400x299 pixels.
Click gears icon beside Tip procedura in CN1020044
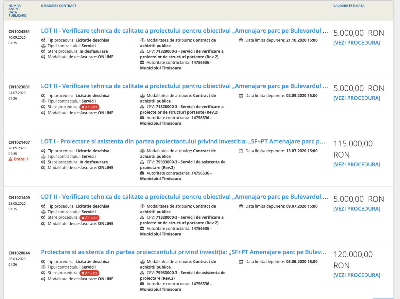(x=43, y=262)
